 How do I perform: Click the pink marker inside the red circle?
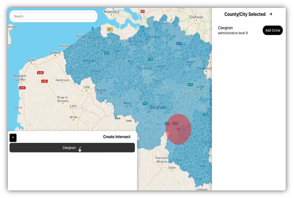(178, 130)
